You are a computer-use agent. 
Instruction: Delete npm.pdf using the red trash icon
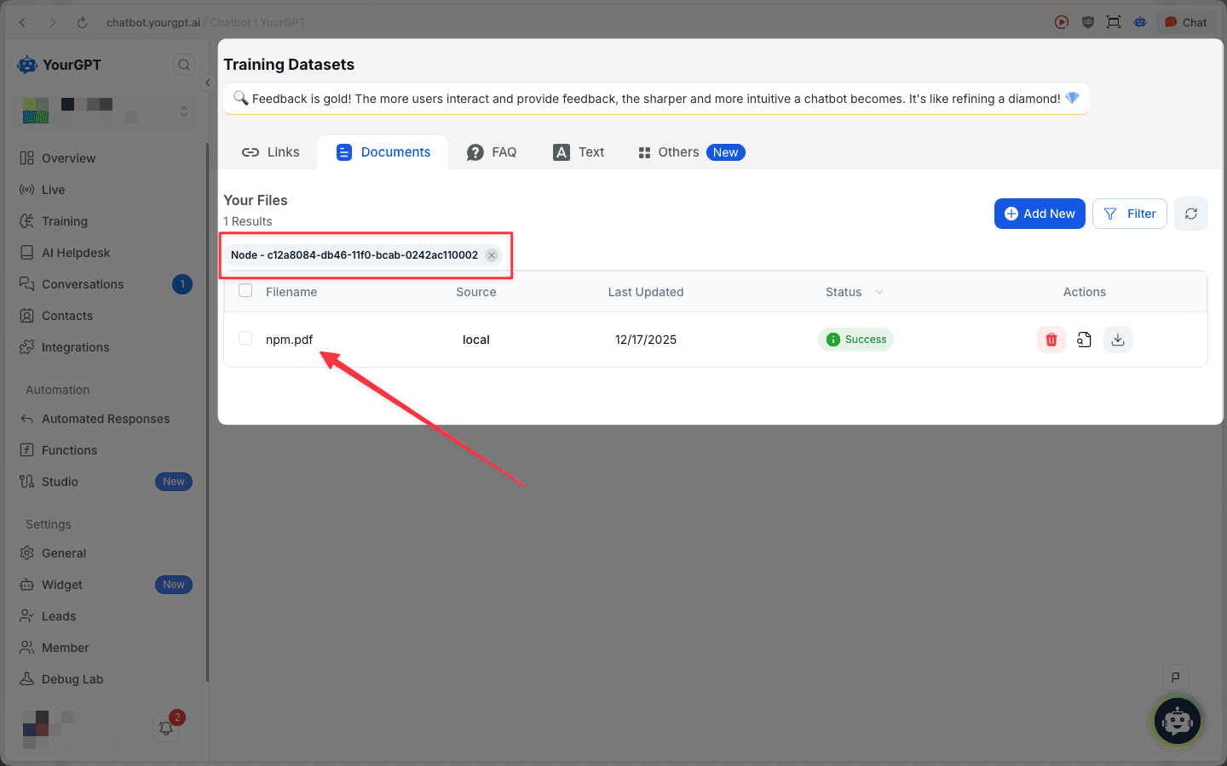(x=1051, y=339)
